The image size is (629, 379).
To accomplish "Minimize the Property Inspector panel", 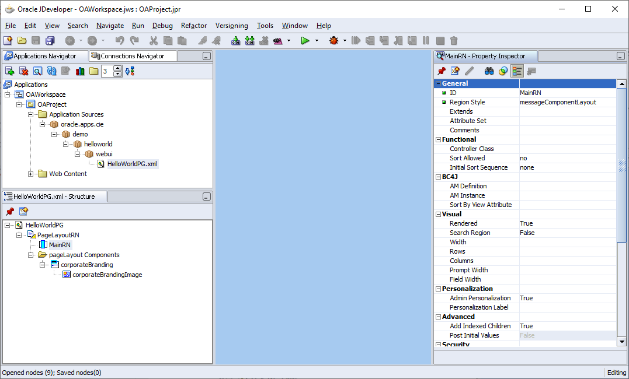I will pos(621,57).
